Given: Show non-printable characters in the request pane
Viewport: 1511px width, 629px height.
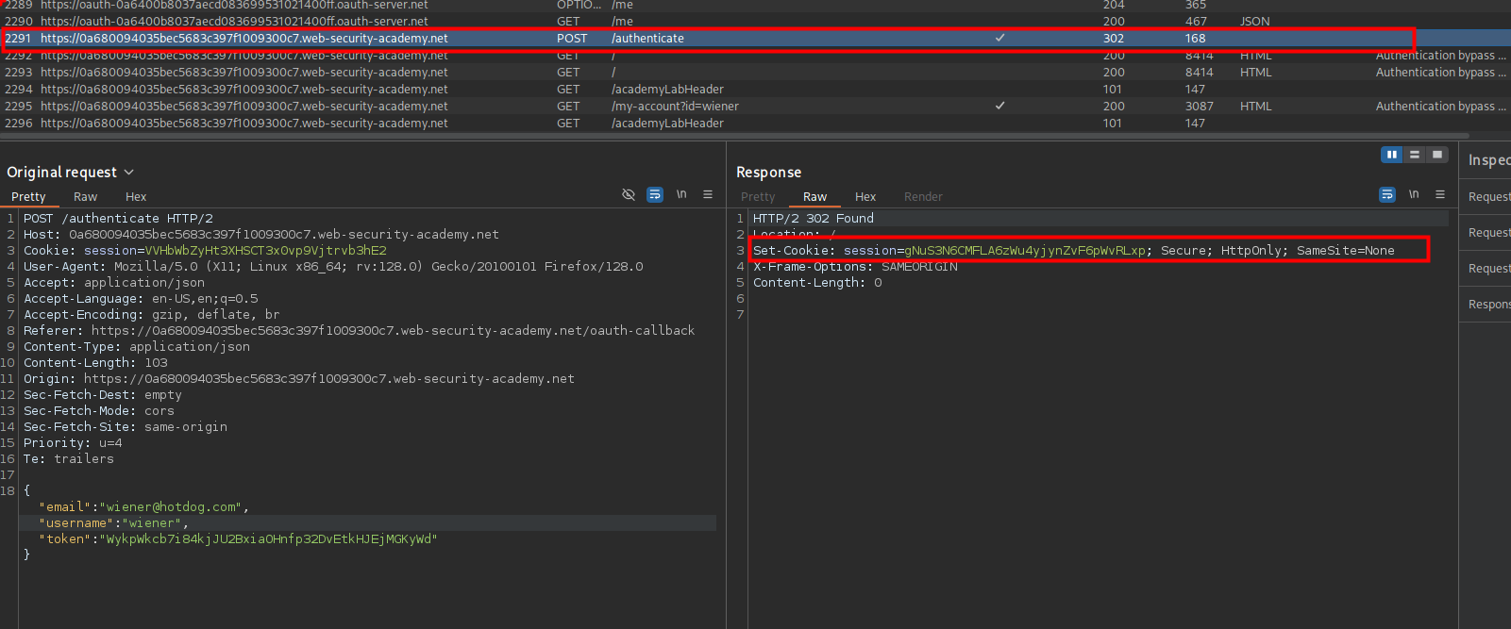Looking at the screenshot, I should 681,195.
